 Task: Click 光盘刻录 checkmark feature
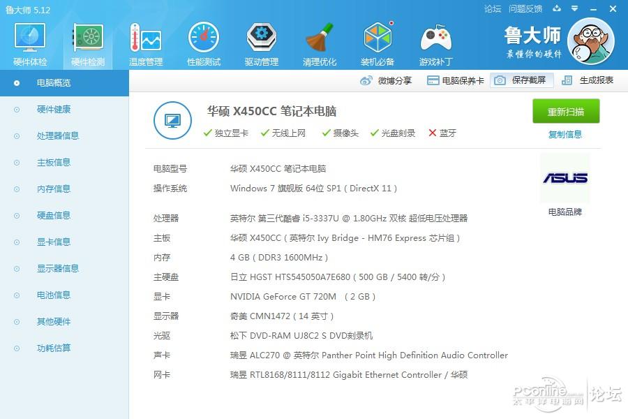[393, 133]
